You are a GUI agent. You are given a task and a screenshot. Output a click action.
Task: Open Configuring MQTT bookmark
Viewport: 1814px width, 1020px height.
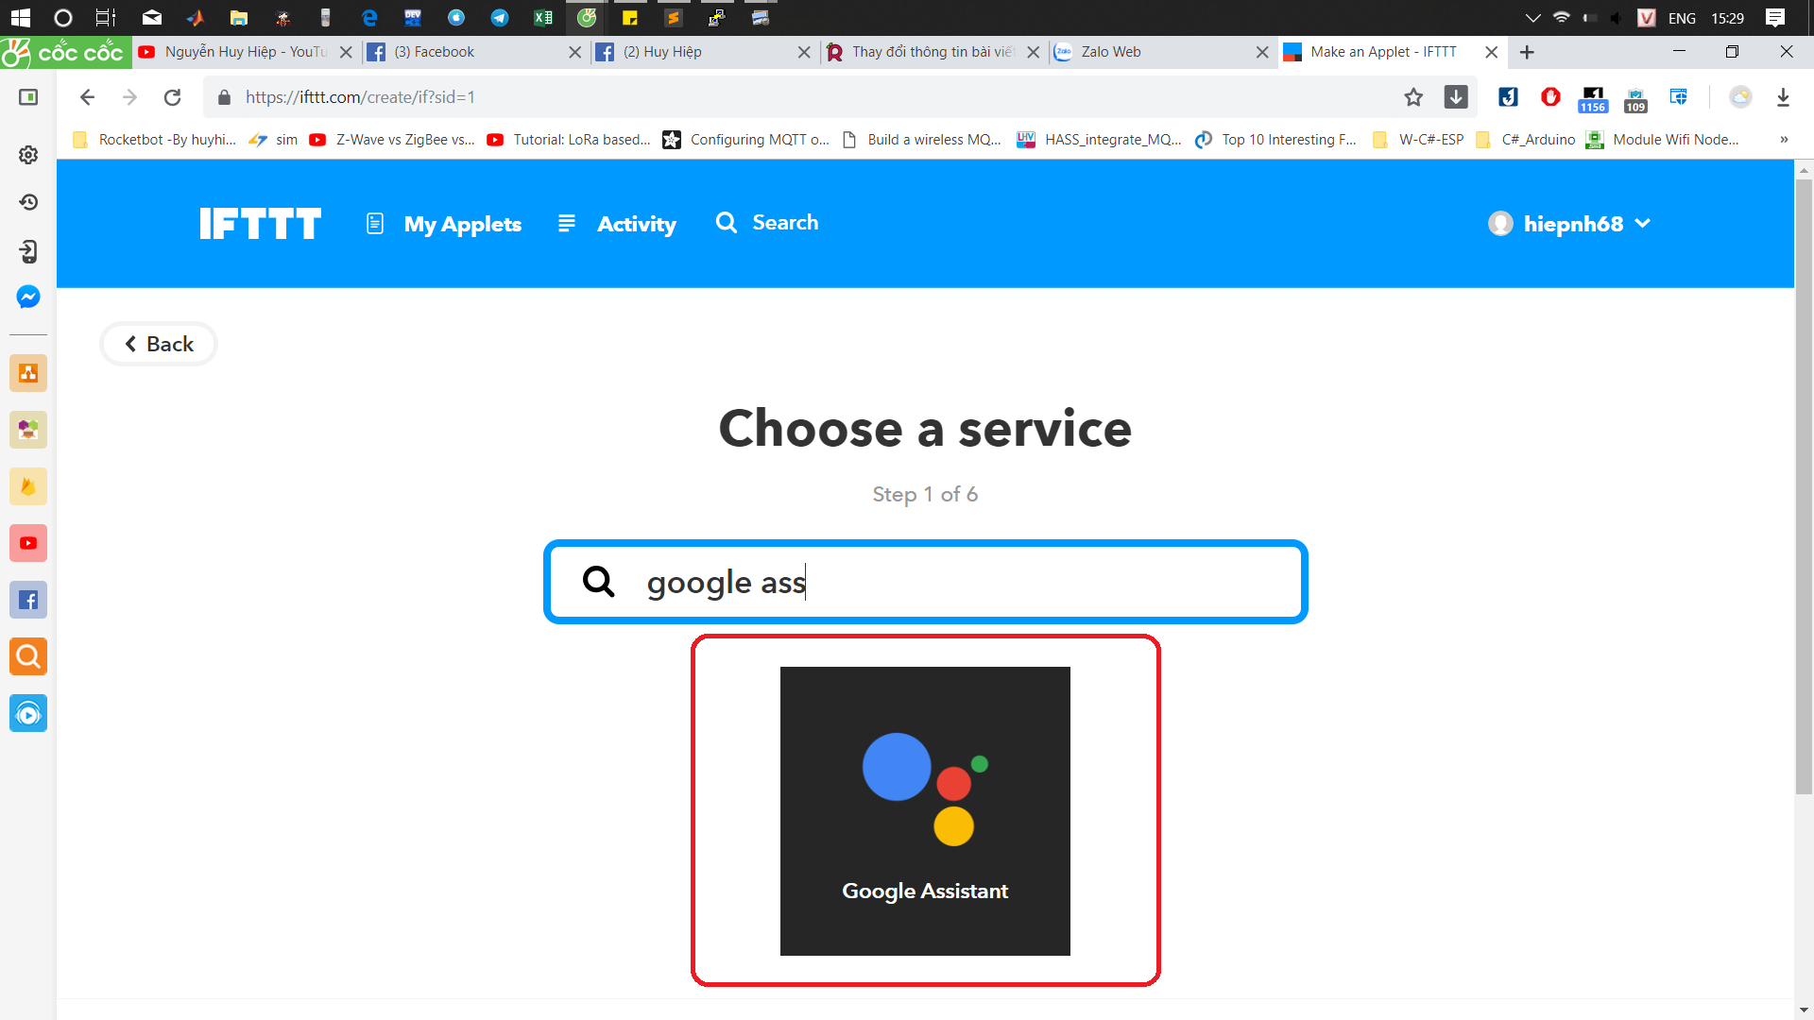coord(746,140)
